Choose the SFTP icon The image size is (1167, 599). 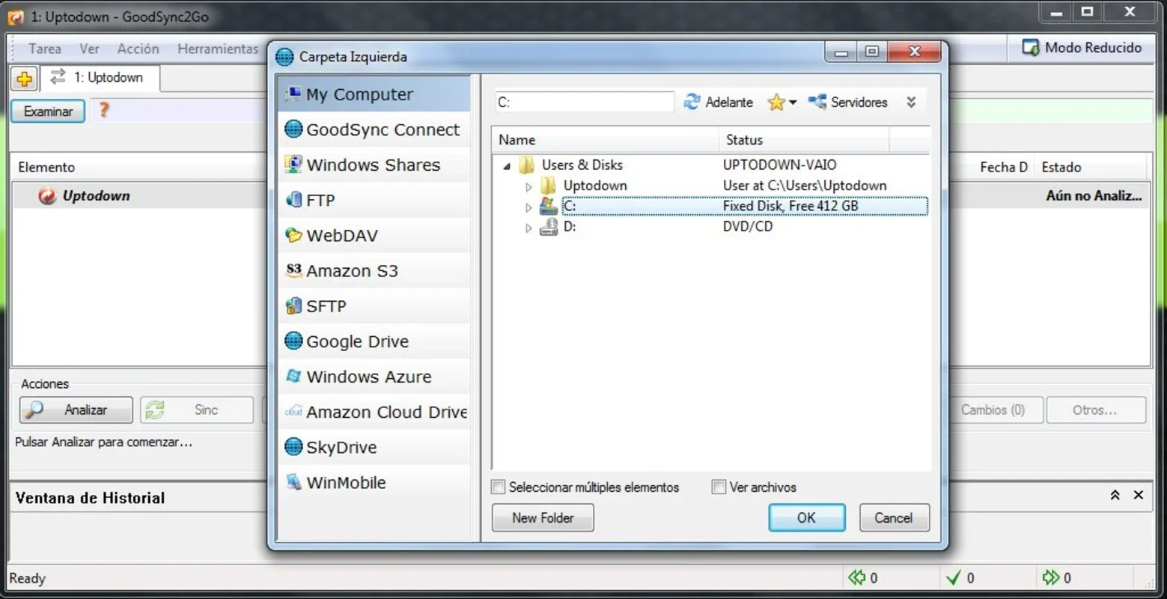coord(293,305)
